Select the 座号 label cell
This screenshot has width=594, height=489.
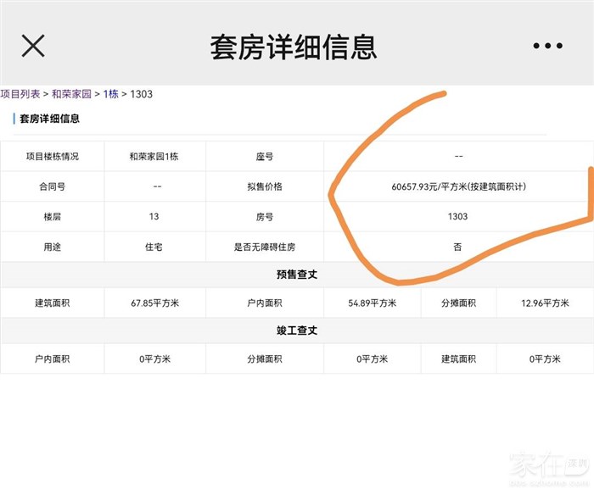[x=265, y=157]
